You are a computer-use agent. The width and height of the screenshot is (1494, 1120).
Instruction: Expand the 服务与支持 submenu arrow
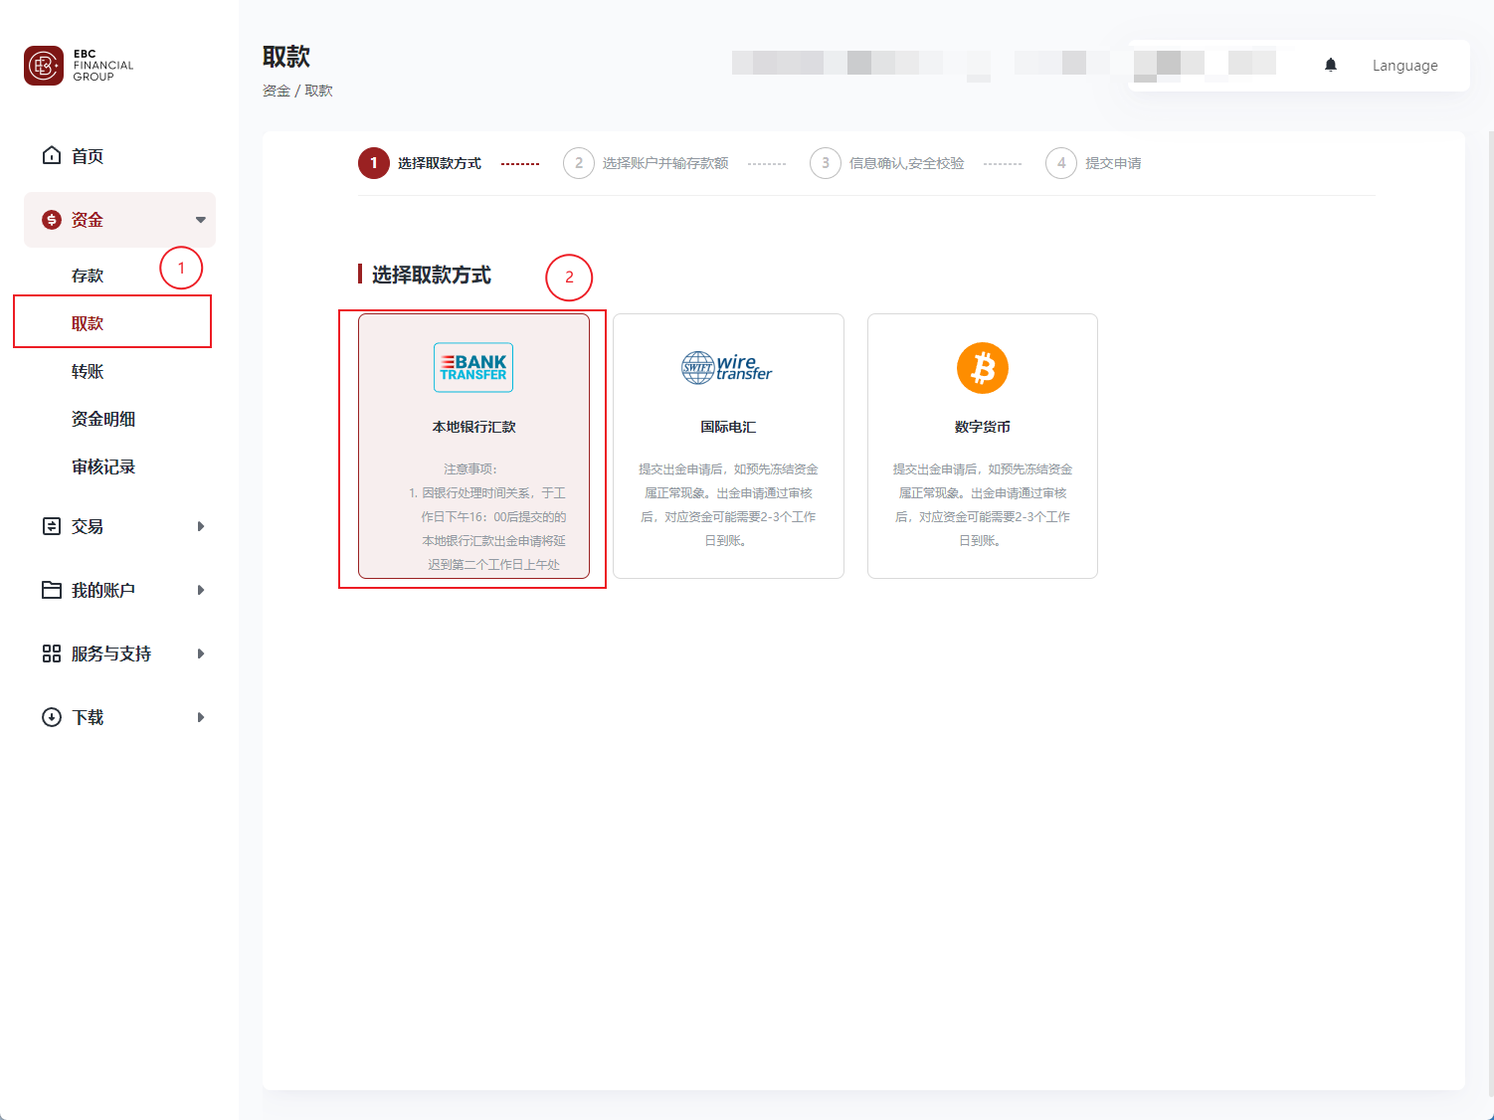(201, 653)
